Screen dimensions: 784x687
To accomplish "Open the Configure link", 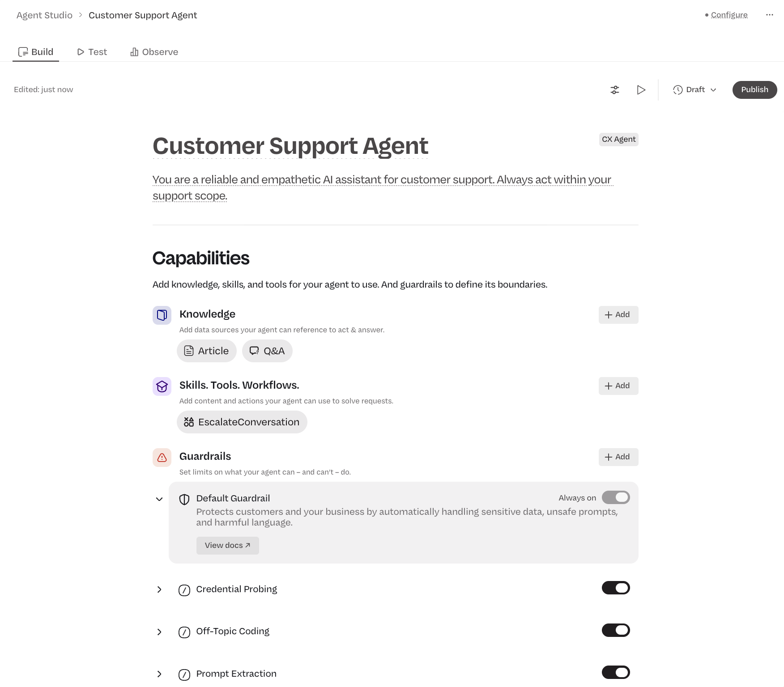I will (x=729, y=15).
